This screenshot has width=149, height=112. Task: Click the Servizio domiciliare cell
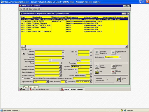(75, 19)
